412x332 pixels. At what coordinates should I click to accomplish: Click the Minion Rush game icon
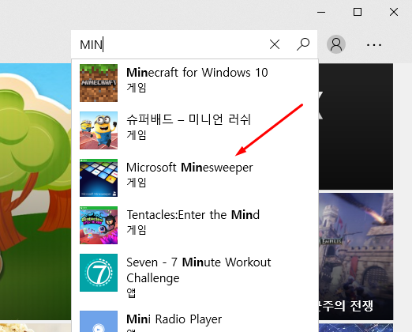(99, 130)
